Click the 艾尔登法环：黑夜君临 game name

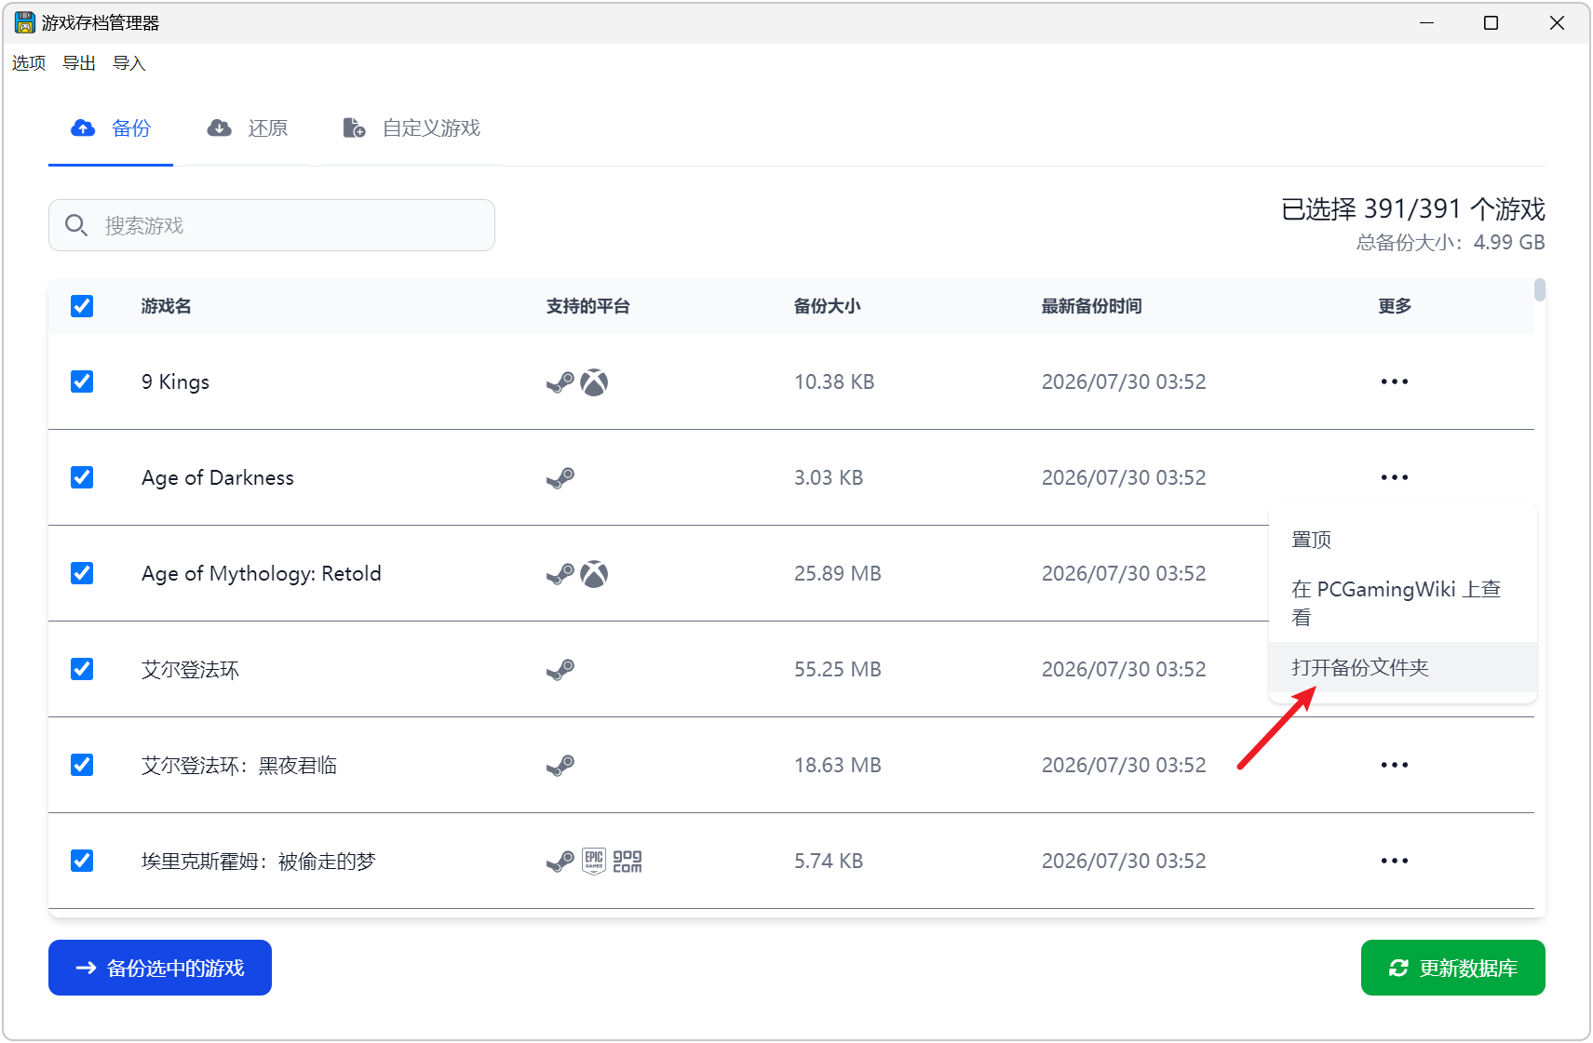pos(239,765)
